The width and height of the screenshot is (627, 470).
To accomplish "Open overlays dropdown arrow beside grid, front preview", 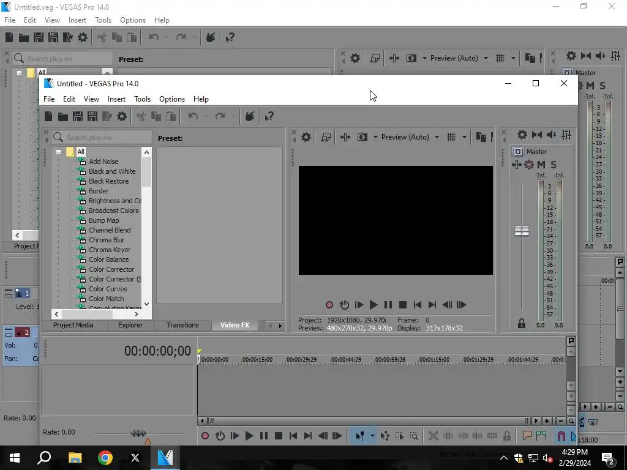I will (464, 137).
